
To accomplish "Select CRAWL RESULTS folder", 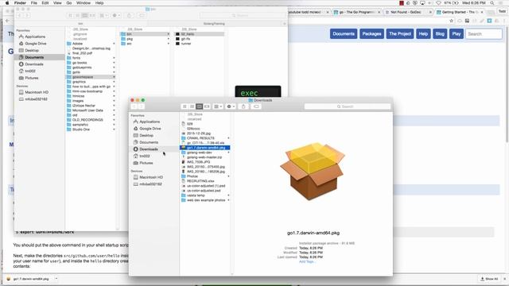I will coord(200,138).
